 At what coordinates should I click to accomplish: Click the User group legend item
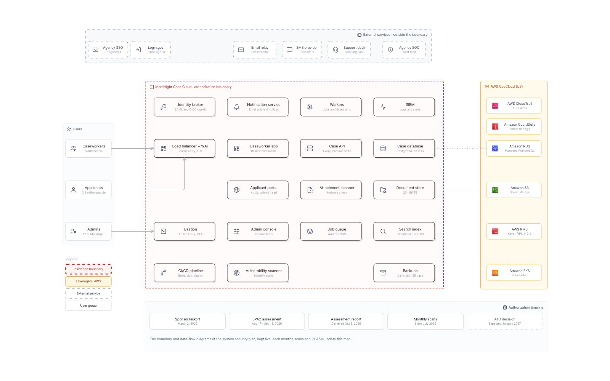pos(88,306)
